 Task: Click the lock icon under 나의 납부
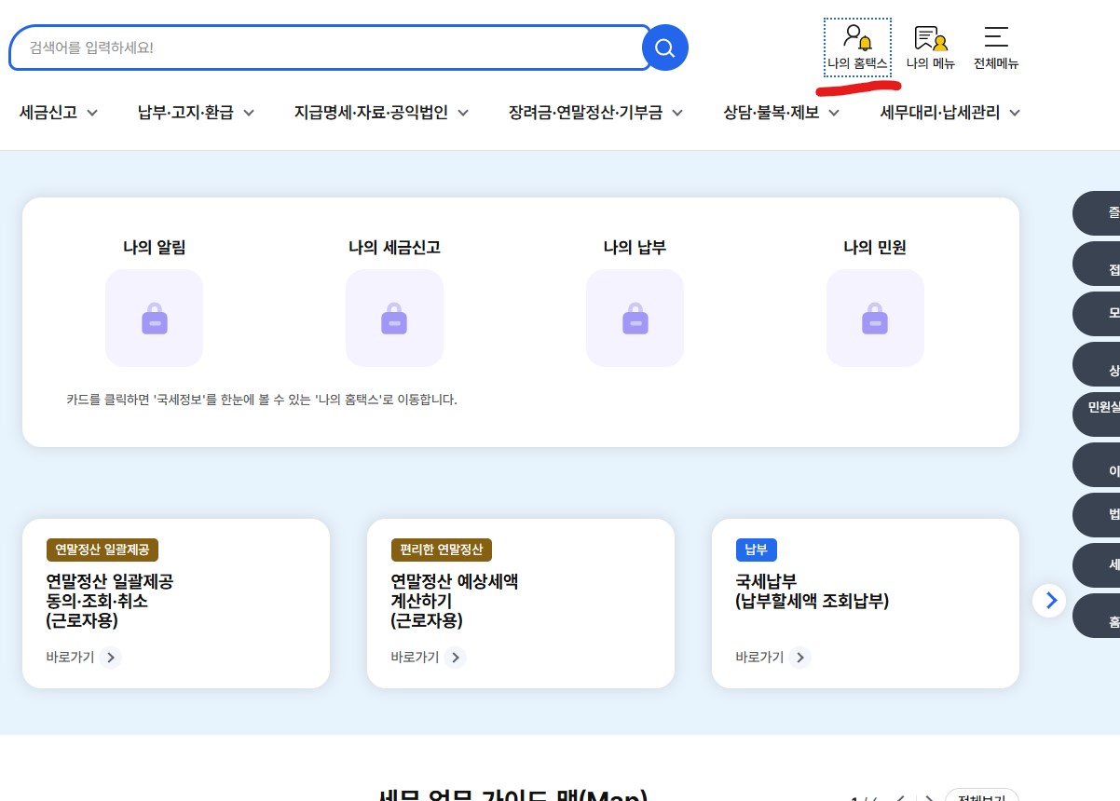(x=635, y=318)
